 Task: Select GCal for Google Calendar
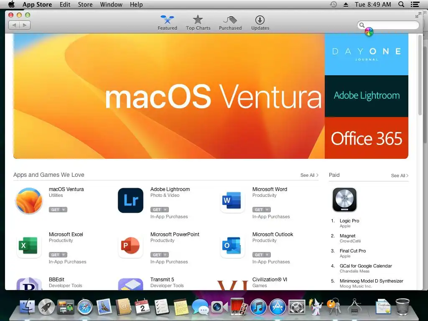[366, 266]
